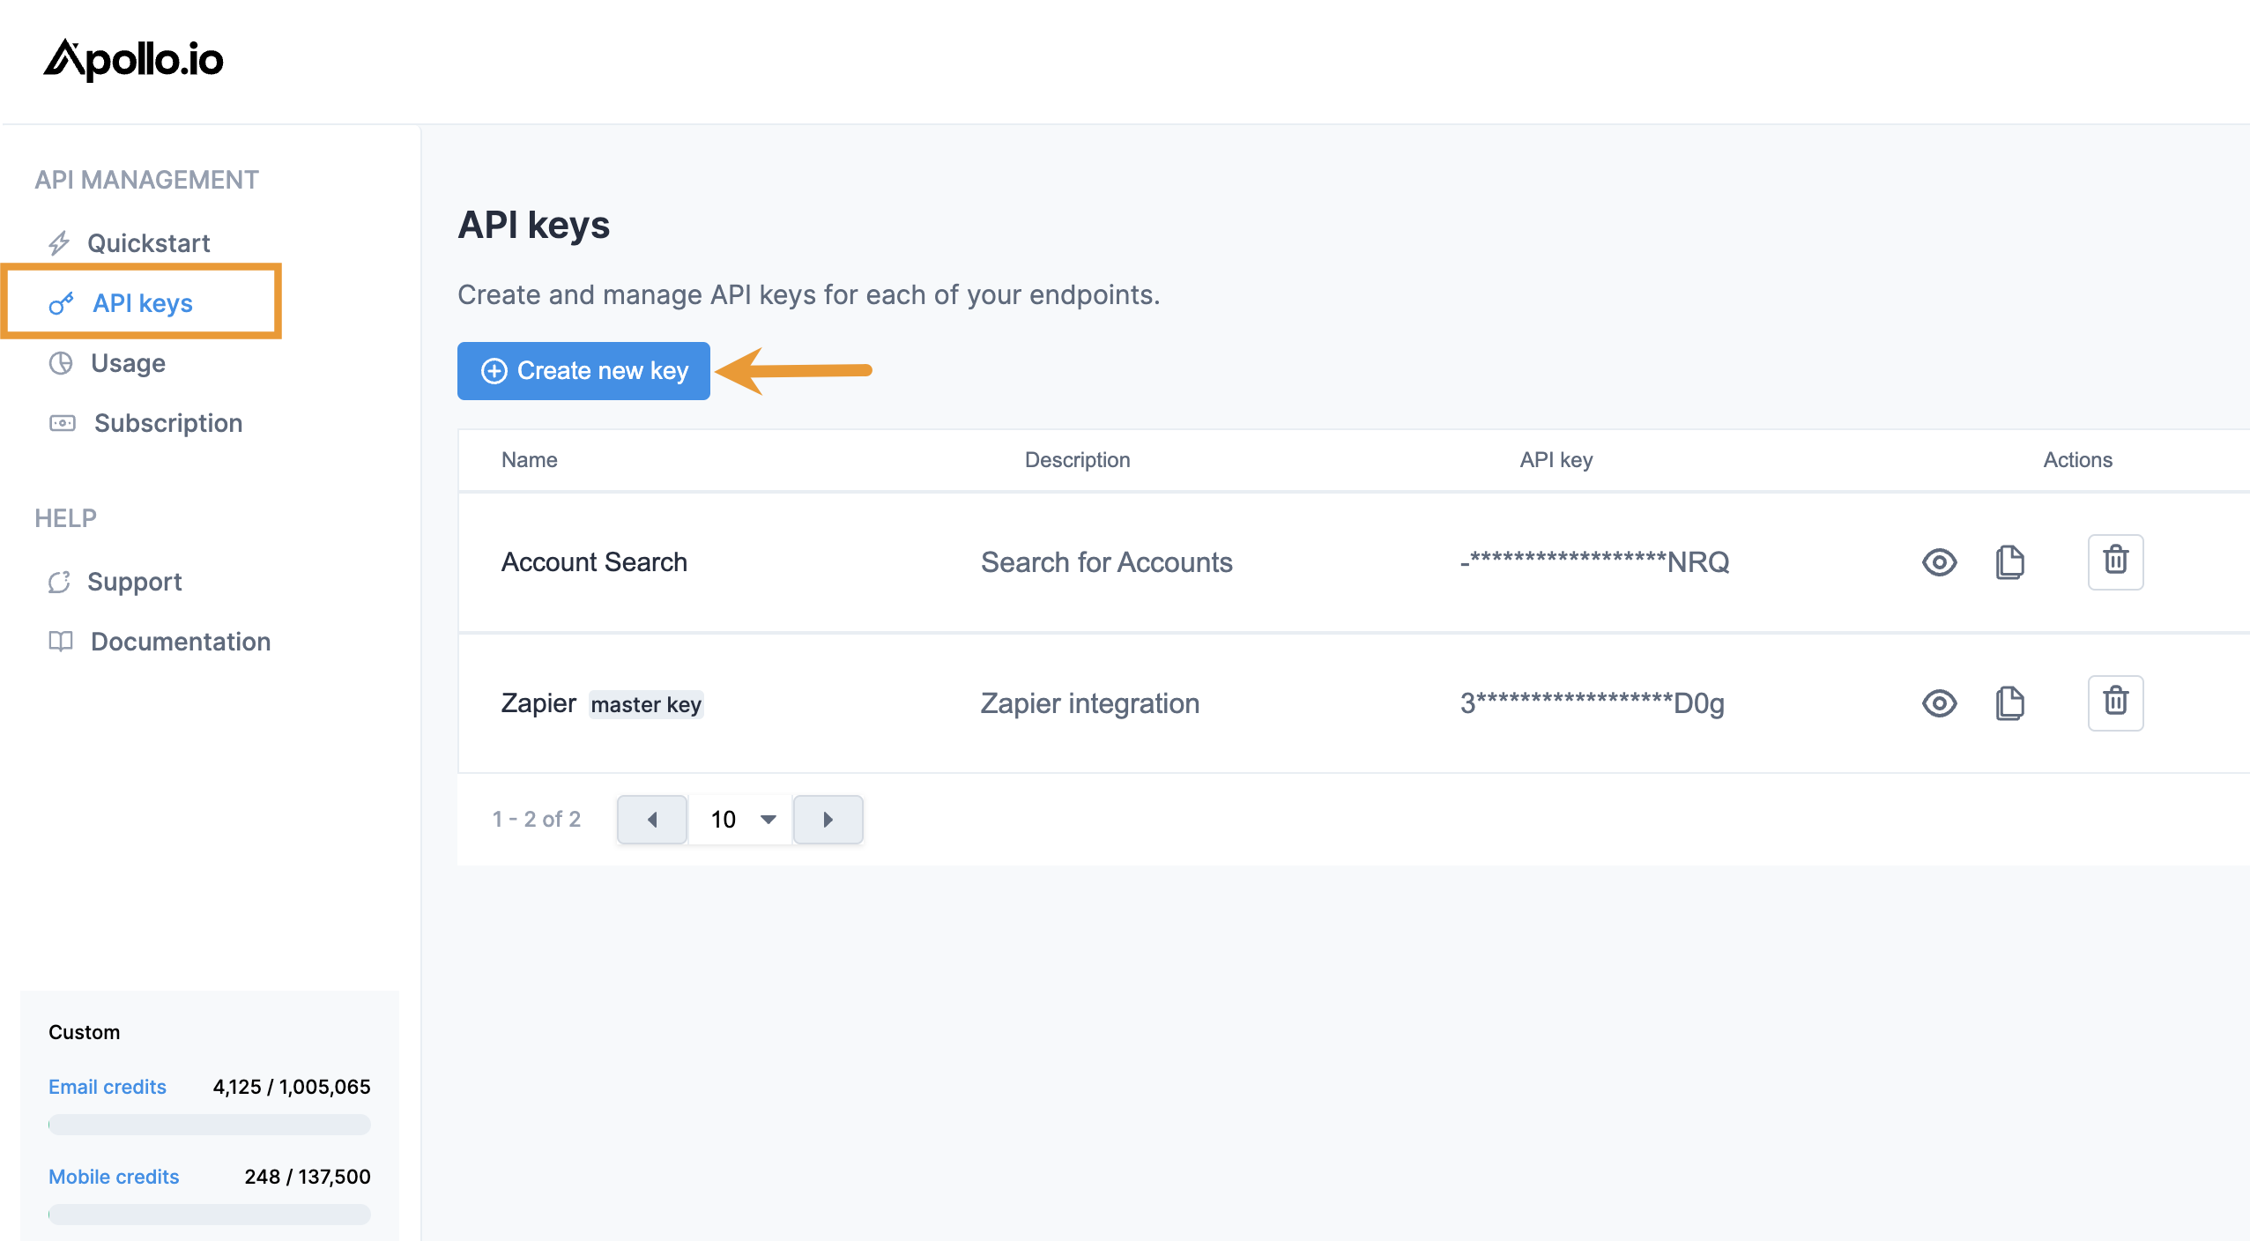Open the Subscription menu item
This screenshot has width=2250, height=1241.
pyautogui.click(x=167, y=423)
